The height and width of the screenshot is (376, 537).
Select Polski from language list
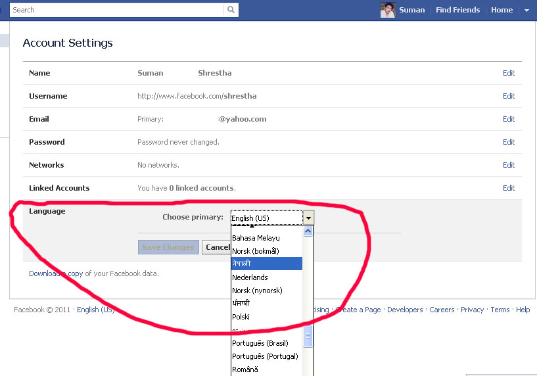coord(266,317)
